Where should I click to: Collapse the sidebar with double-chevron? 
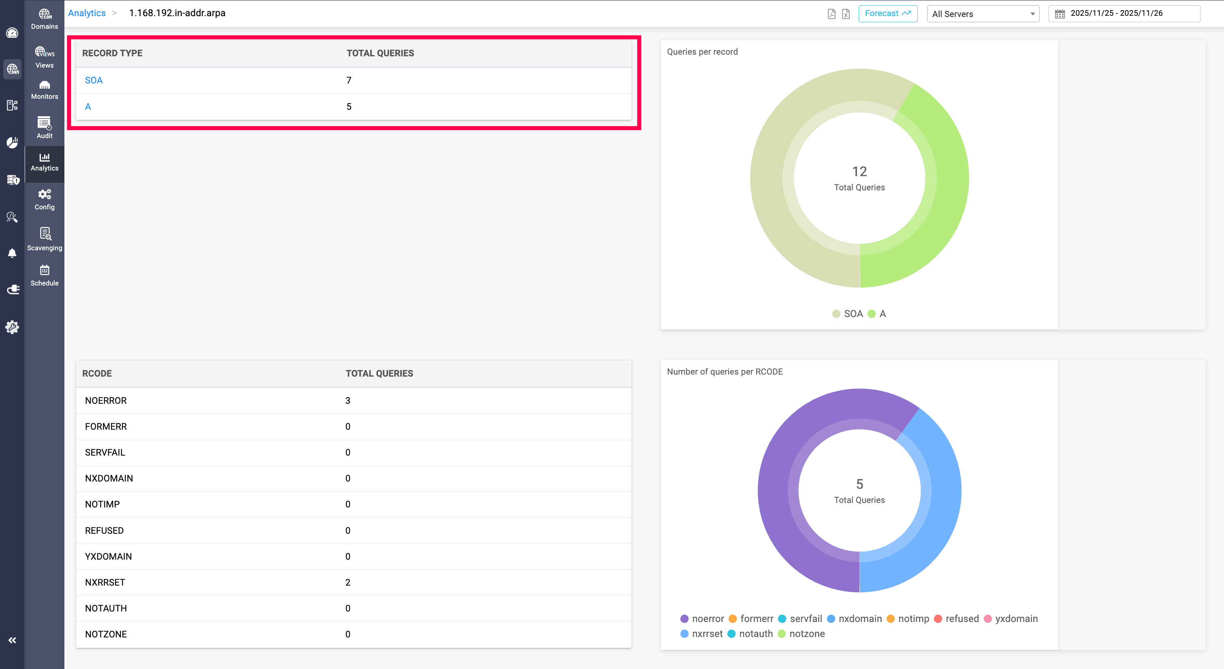point(13,640)
